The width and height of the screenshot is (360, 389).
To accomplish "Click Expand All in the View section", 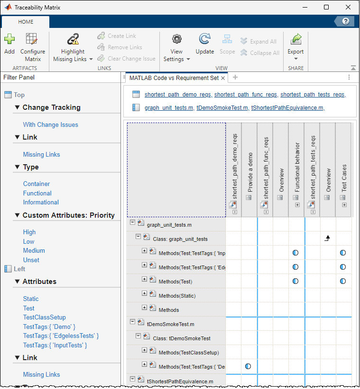I will pos(258,42).
